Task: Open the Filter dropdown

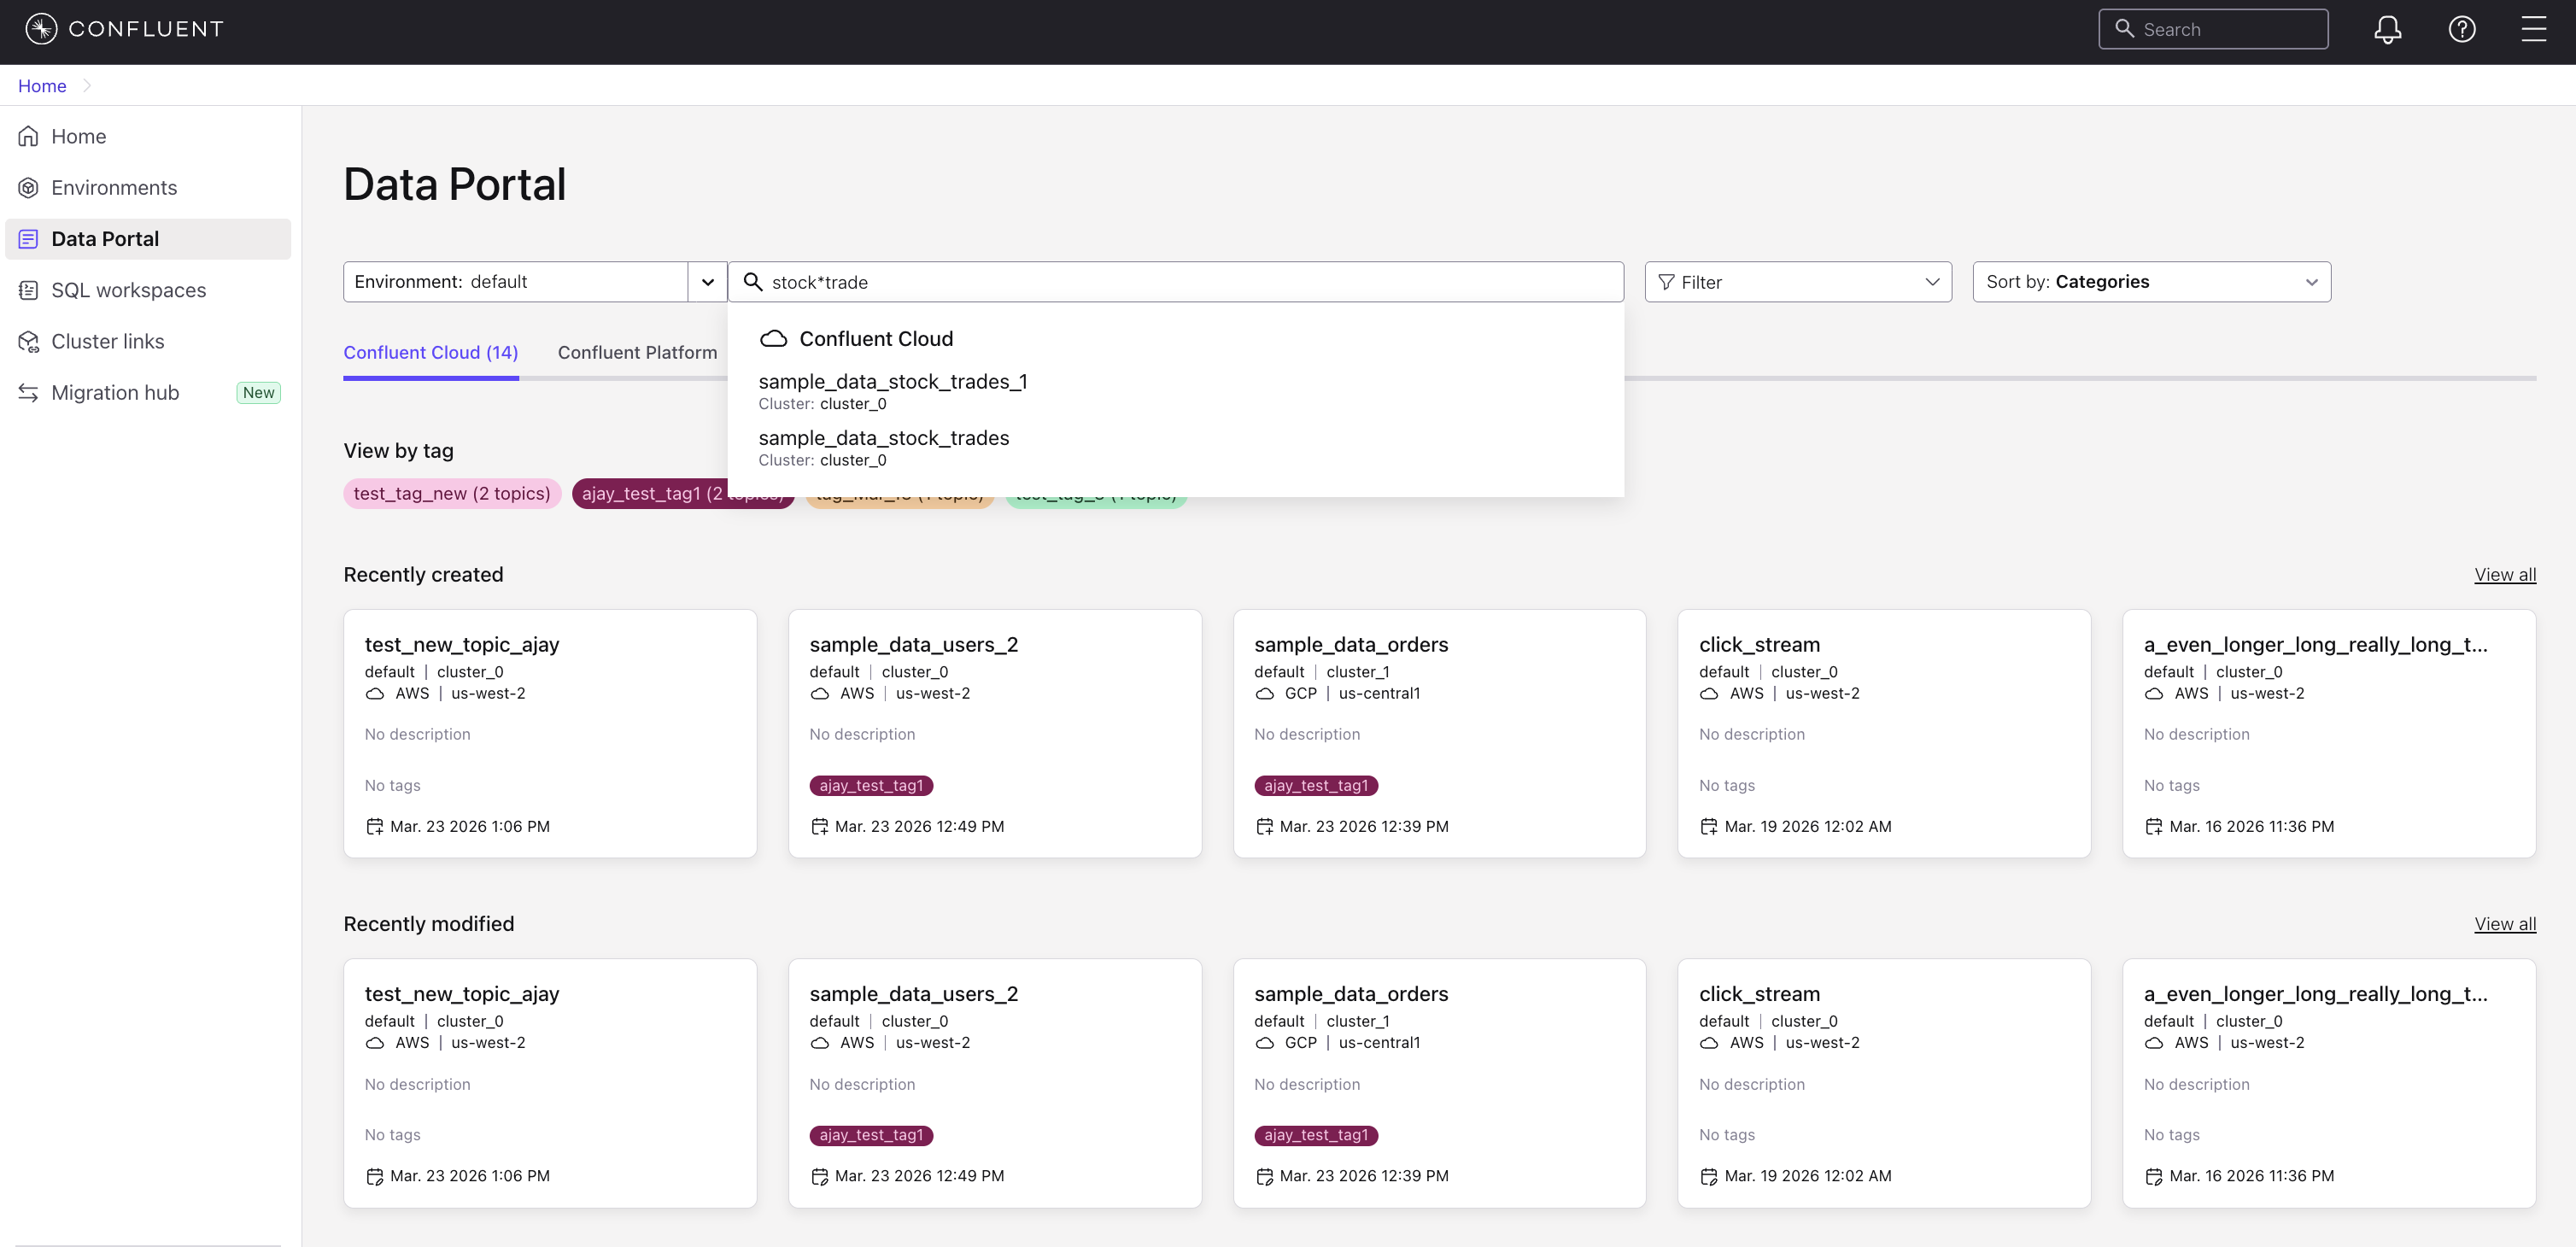Action: point(1797,282)
